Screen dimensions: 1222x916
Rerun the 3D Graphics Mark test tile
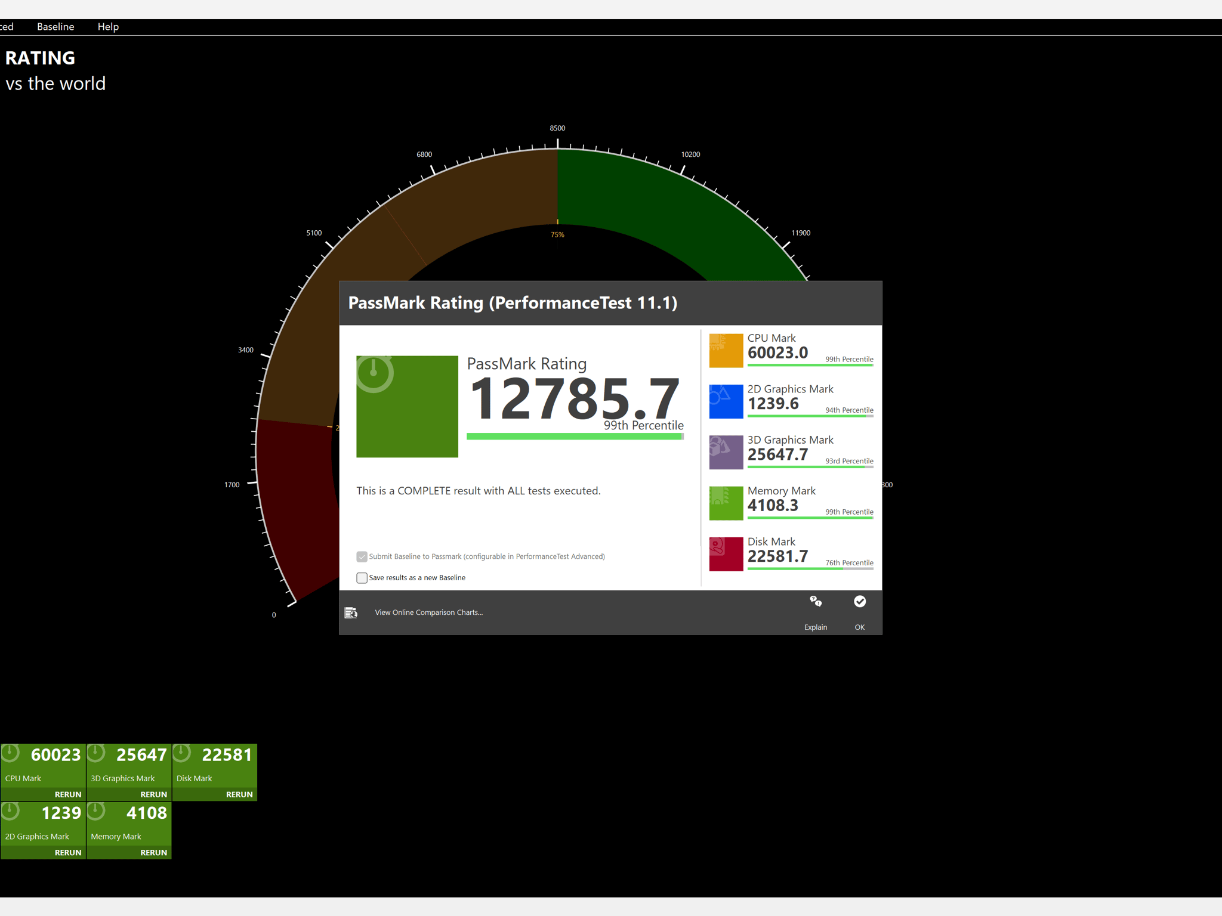coord(154,794)
